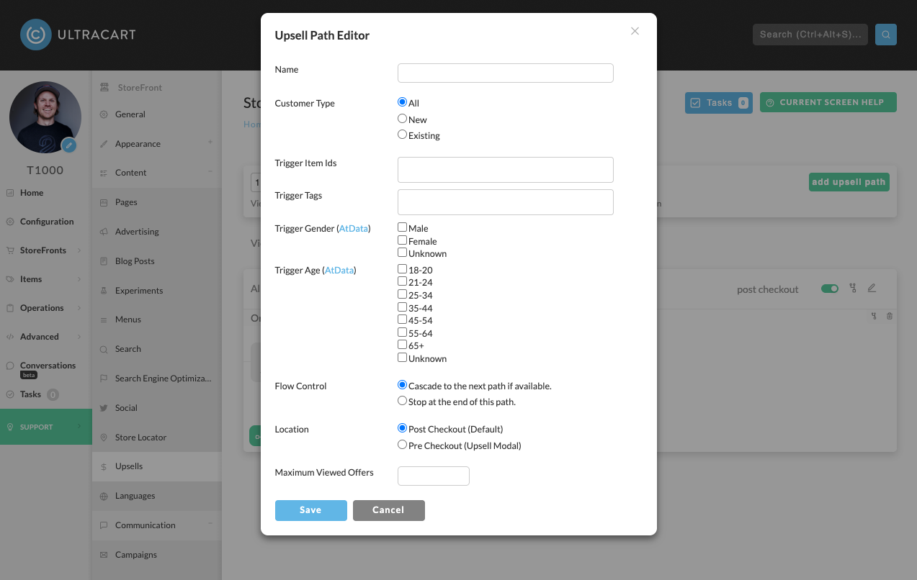This screenshot has width=917, height=580.
Task: Click the Experiments flask icon
Action: 104,291
